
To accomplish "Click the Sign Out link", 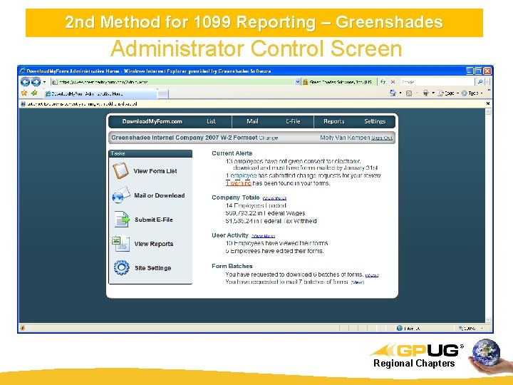I will click(382, 138).
